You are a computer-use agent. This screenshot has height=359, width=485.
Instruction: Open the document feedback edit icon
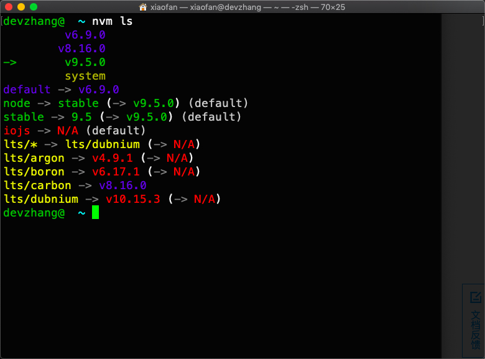[476, 297]
